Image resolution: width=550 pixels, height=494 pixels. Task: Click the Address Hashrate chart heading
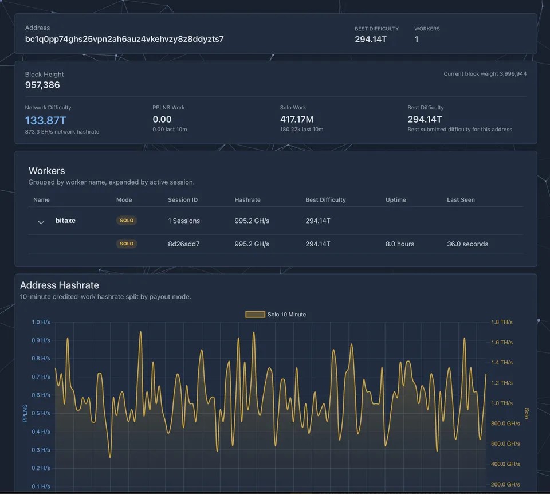pyautogui.click(x=59, y=285)
